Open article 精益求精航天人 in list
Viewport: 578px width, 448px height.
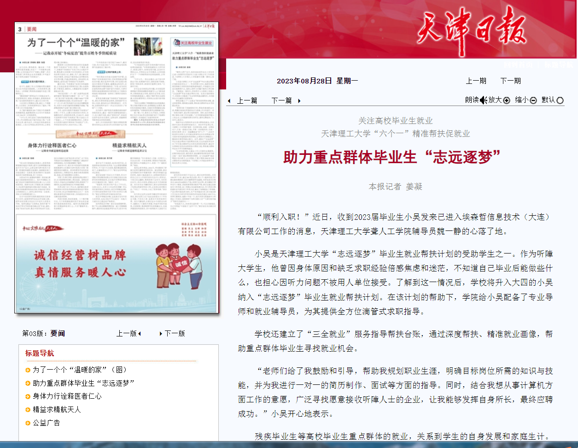tap(57, 409)
